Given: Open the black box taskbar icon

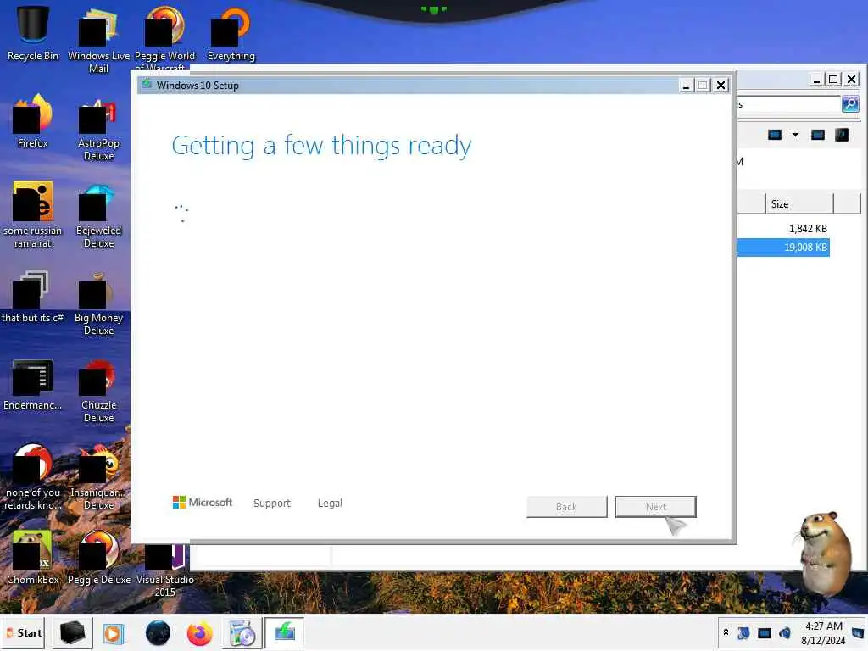Looking at the screenshot, I should pos(73,632).
